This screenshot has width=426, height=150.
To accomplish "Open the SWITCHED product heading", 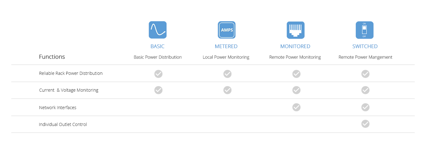I will coord(365,46).
